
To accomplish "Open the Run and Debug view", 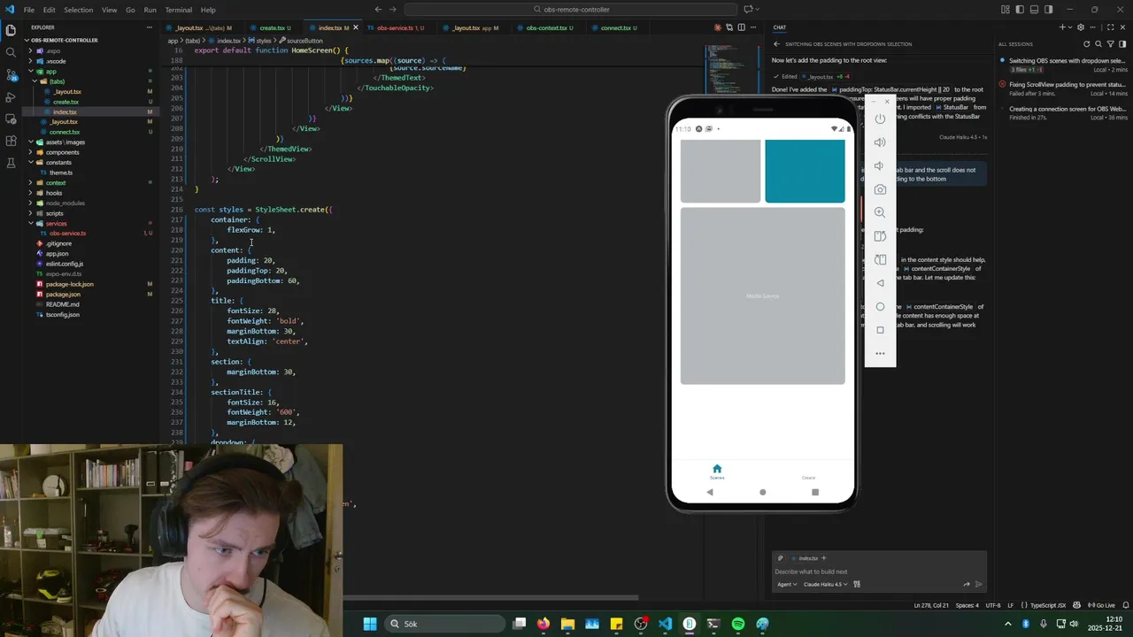I will [x=11, y=96].
